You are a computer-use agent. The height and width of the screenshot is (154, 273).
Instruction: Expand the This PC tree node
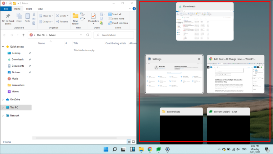coord(3,107)
